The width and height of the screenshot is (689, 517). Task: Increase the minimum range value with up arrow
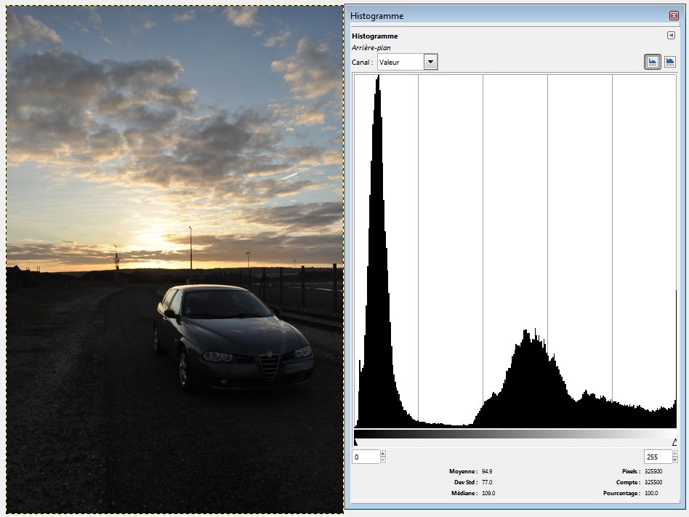coord(383,454)
